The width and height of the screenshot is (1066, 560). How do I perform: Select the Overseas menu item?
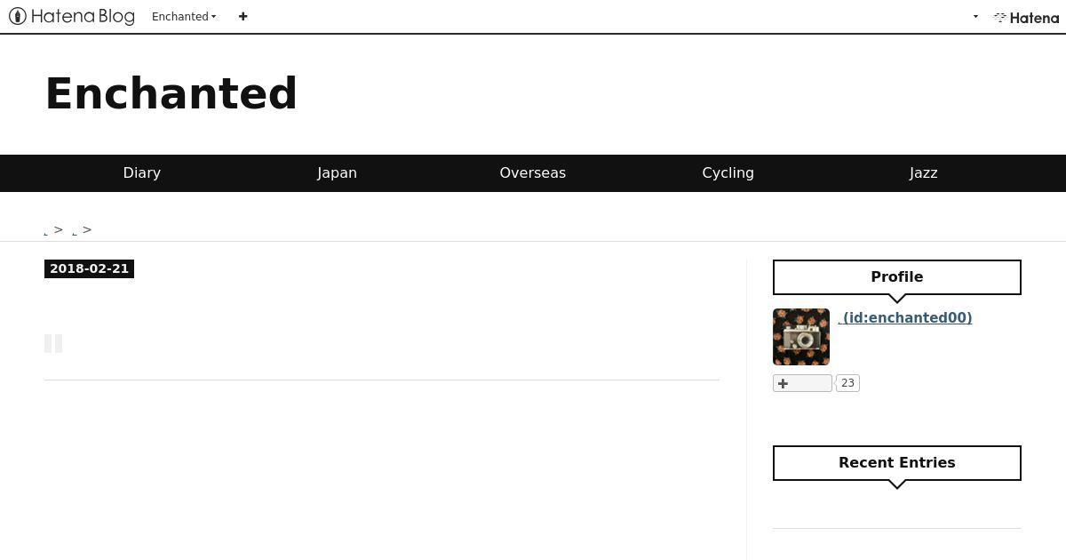tap(533, 172)
